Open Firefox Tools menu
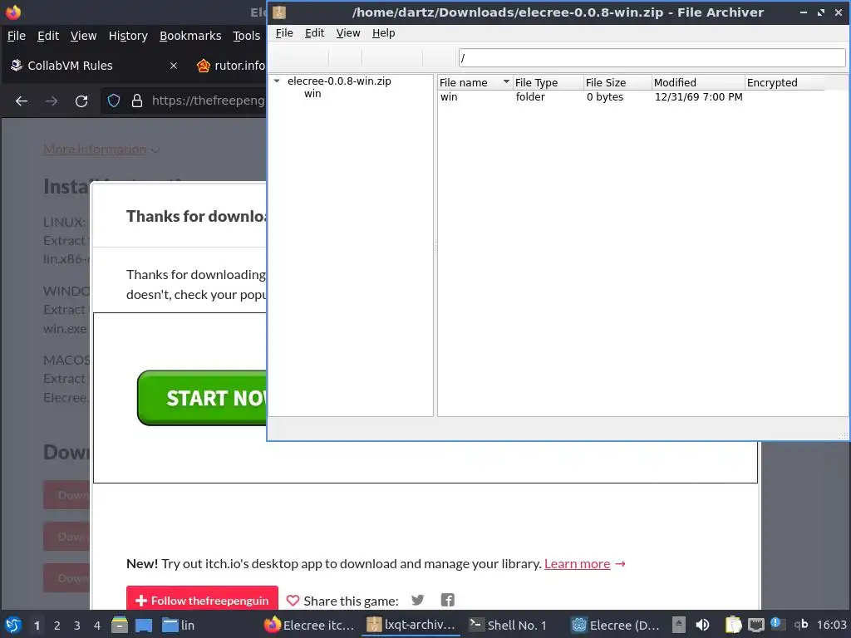Image resolution: width=851 pixels, height=638 pixels. [x=246, y=36]
